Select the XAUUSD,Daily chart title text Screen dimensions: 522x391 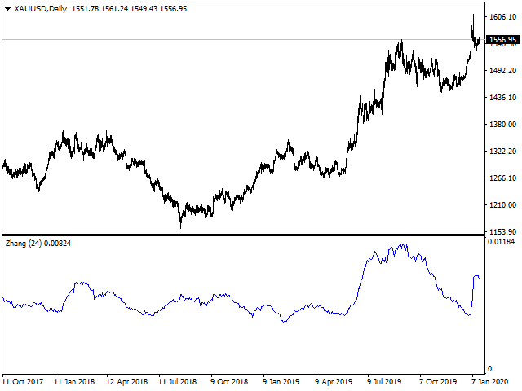click(x=40, y=9)
